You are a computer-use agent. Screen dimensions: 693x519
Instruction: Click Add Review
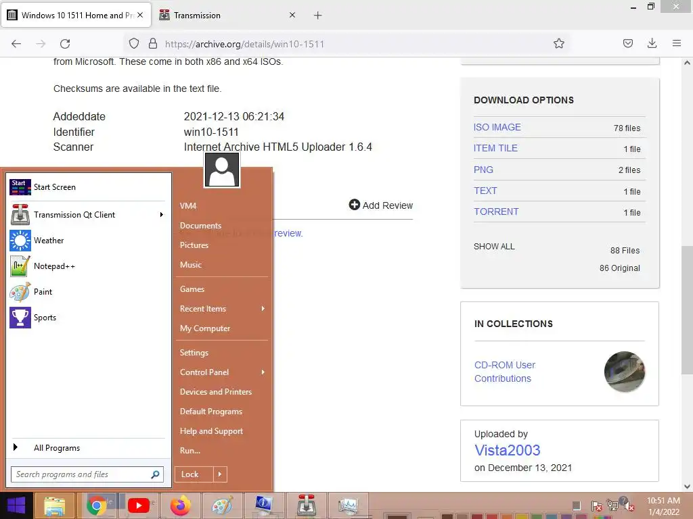tap(381, 205)
